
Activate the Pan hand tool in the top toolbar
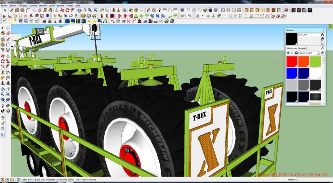[85, 10]
